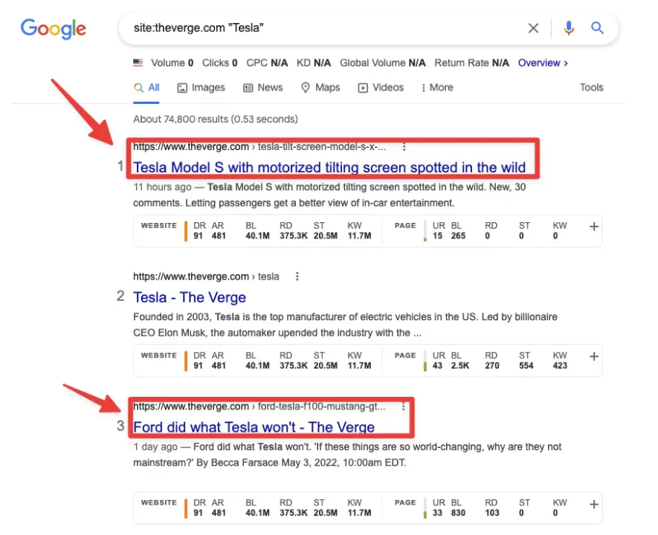Click the blue search magnifier icon
Screen dimensions: 658x535
click(598, 28)
